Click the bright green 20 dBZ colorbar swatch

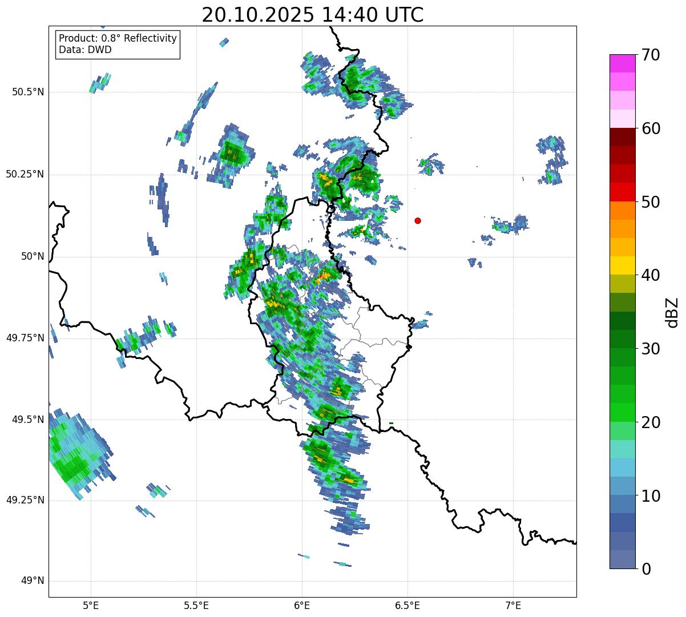[623, 413]
